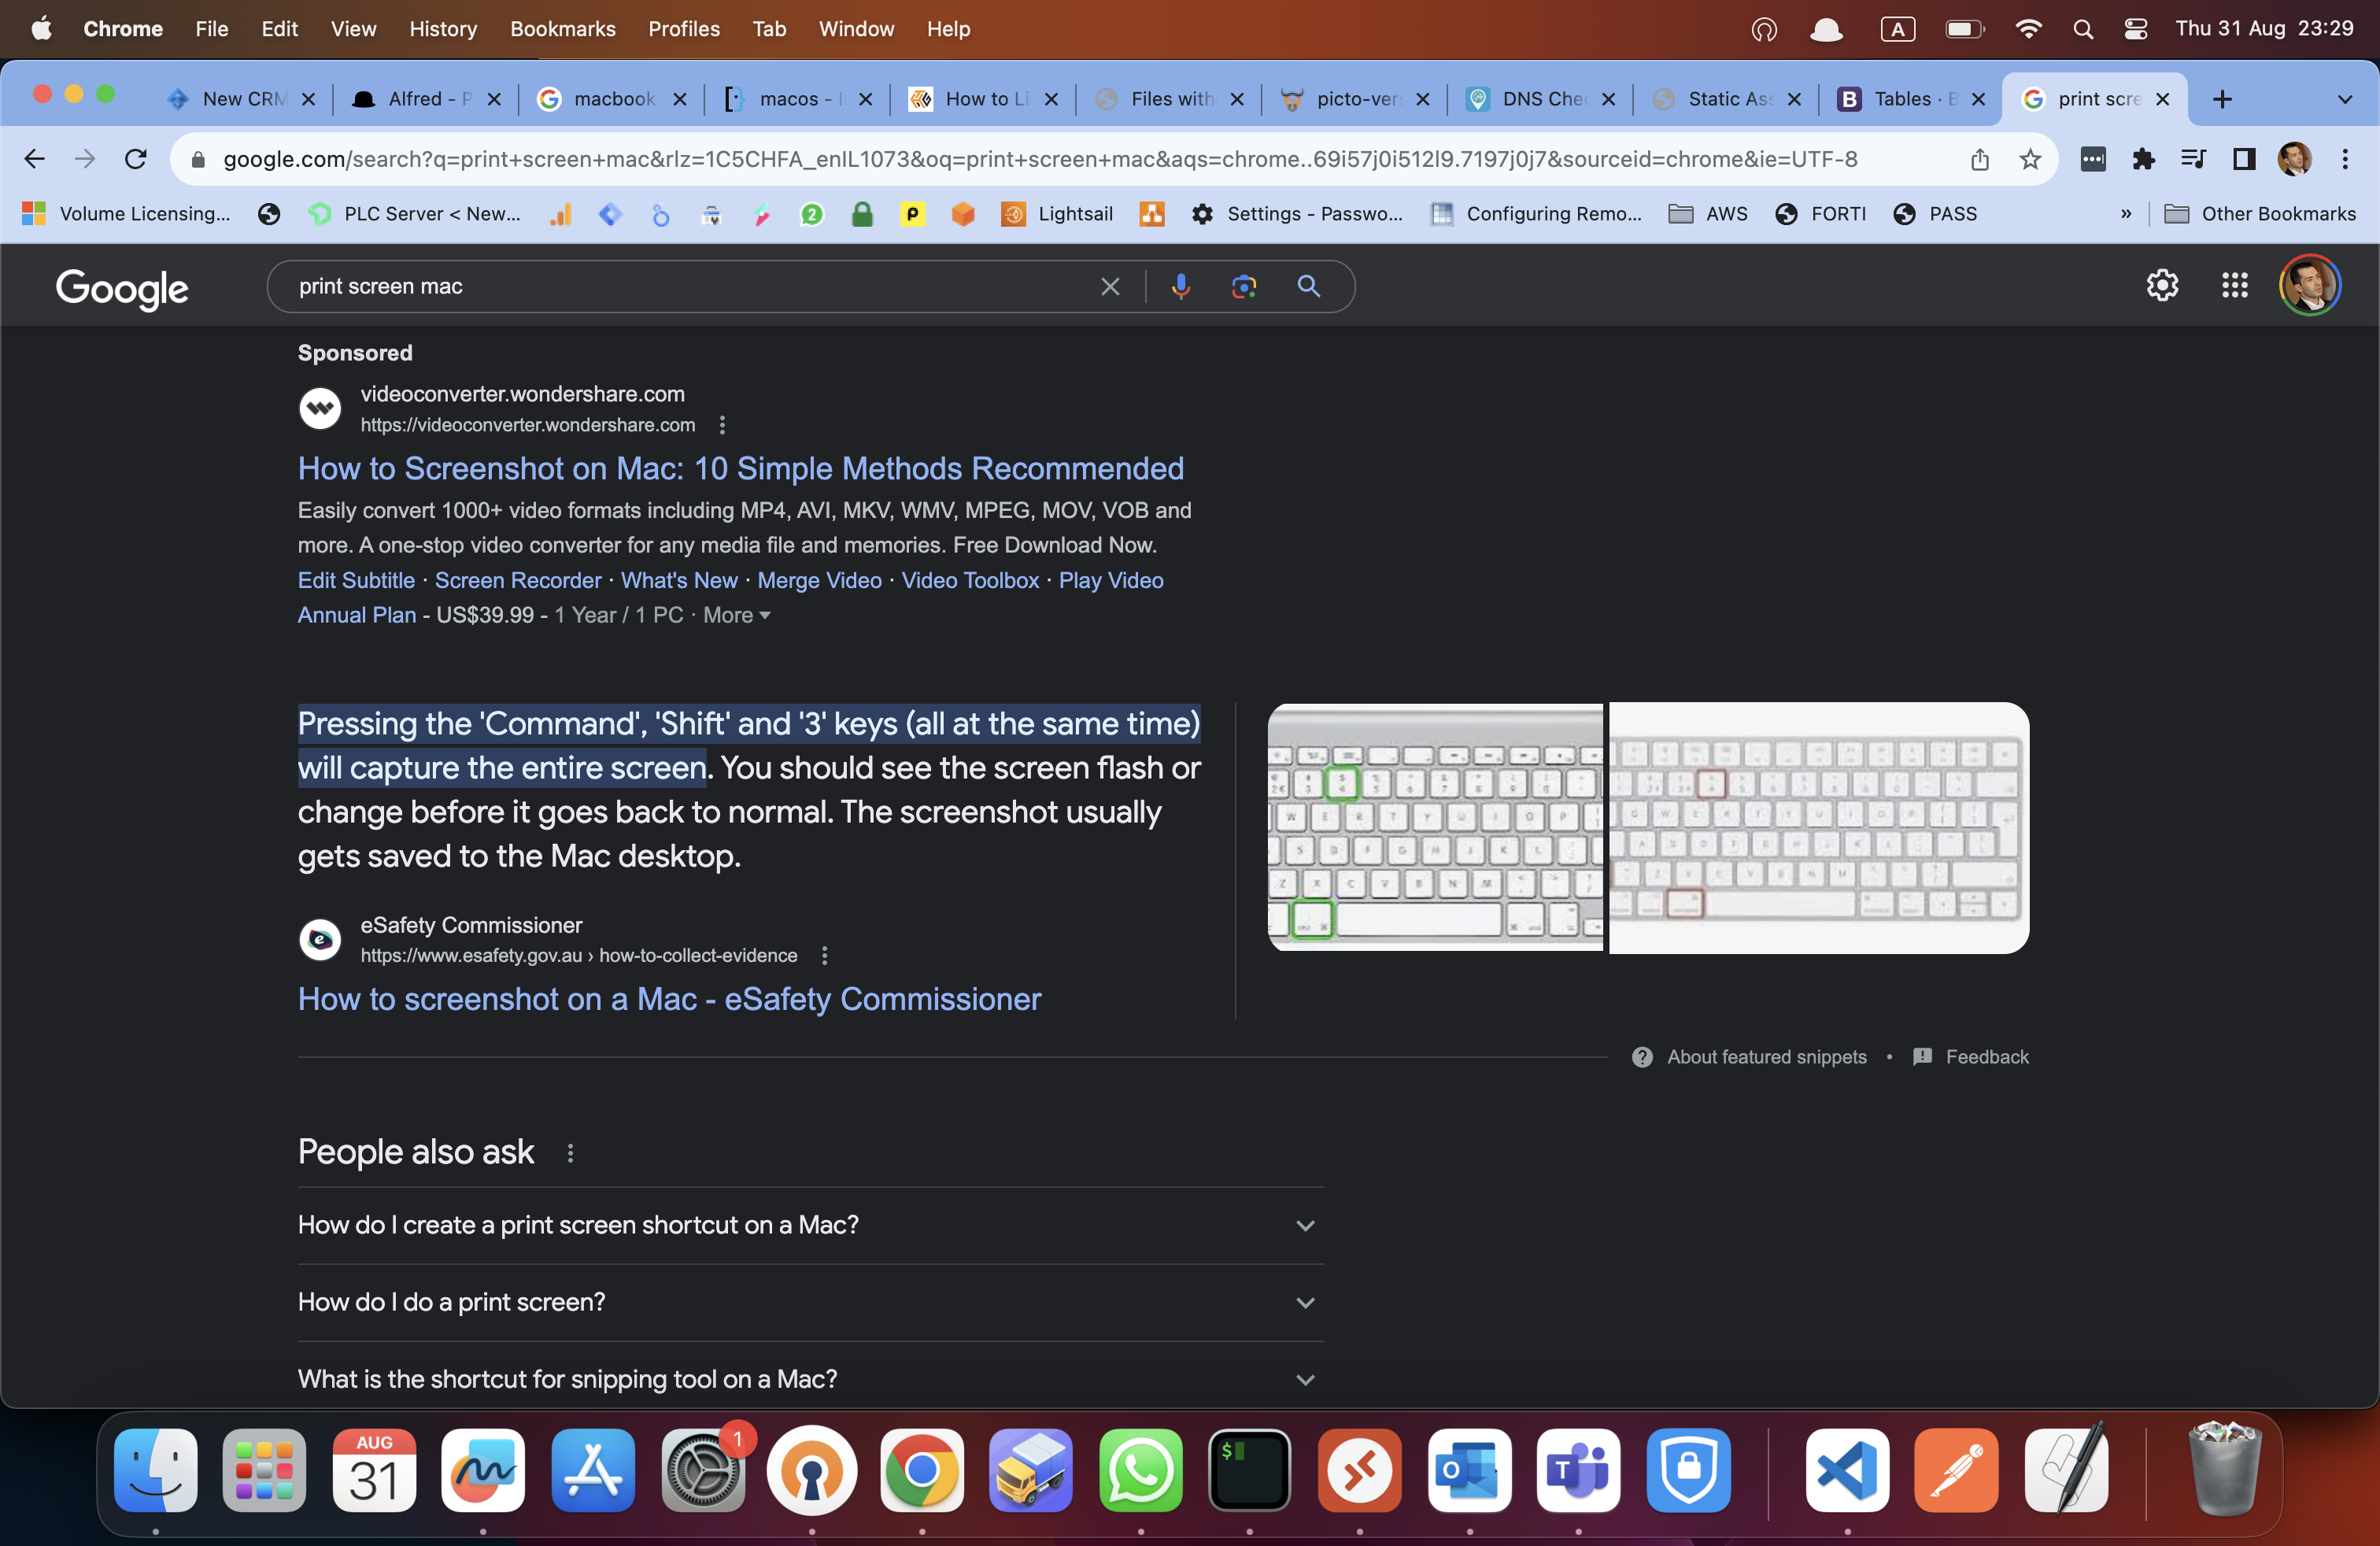Open new tab with plus button
This screenshot has height=1546, width=2380.
(x=2222, y=99)
